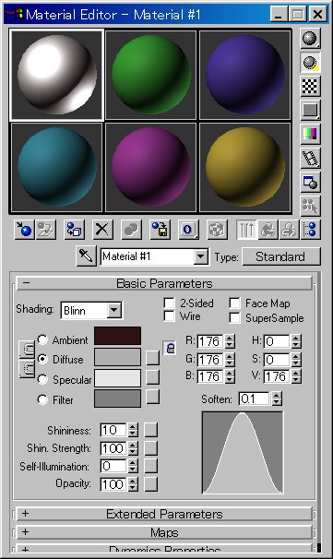Click the Make Preview filmstrip icon
Screen dimensions: 333x559
[x=310, y=158]
